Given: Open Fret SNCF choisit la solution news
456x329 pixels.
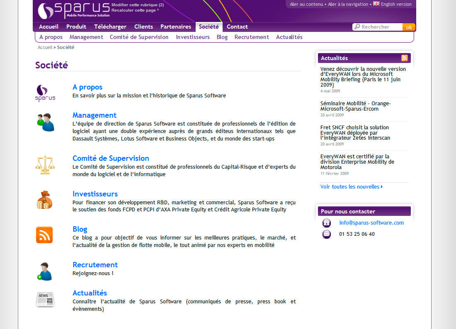Looking at the screenshot, I should (x=355, y=133).
